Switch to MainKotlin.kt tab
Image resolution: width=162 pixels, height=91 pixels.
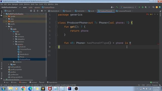click(x=54, y=11)
